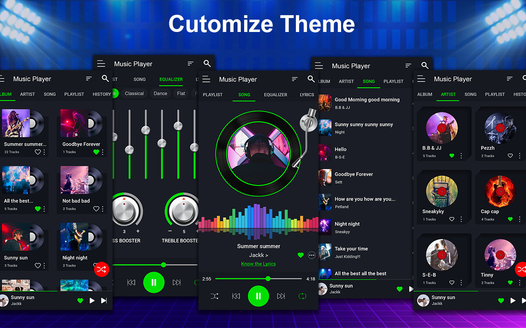Click the Know the Lyrics link

(258, 264)
